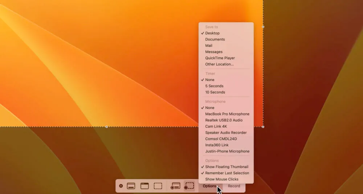Save recordings to Documents
Image resolution: width=363 pixels, height=194 pixels.
[x=215, y=39]
